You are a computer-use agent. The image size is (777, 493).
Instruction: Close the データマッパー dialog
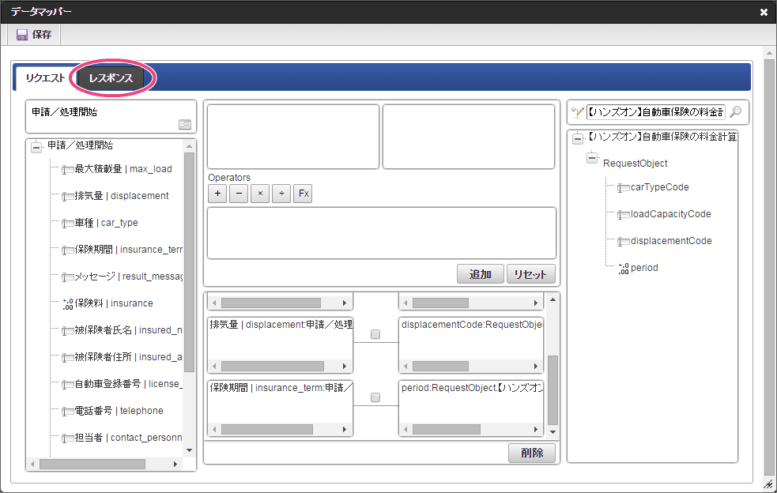[764, 13]
